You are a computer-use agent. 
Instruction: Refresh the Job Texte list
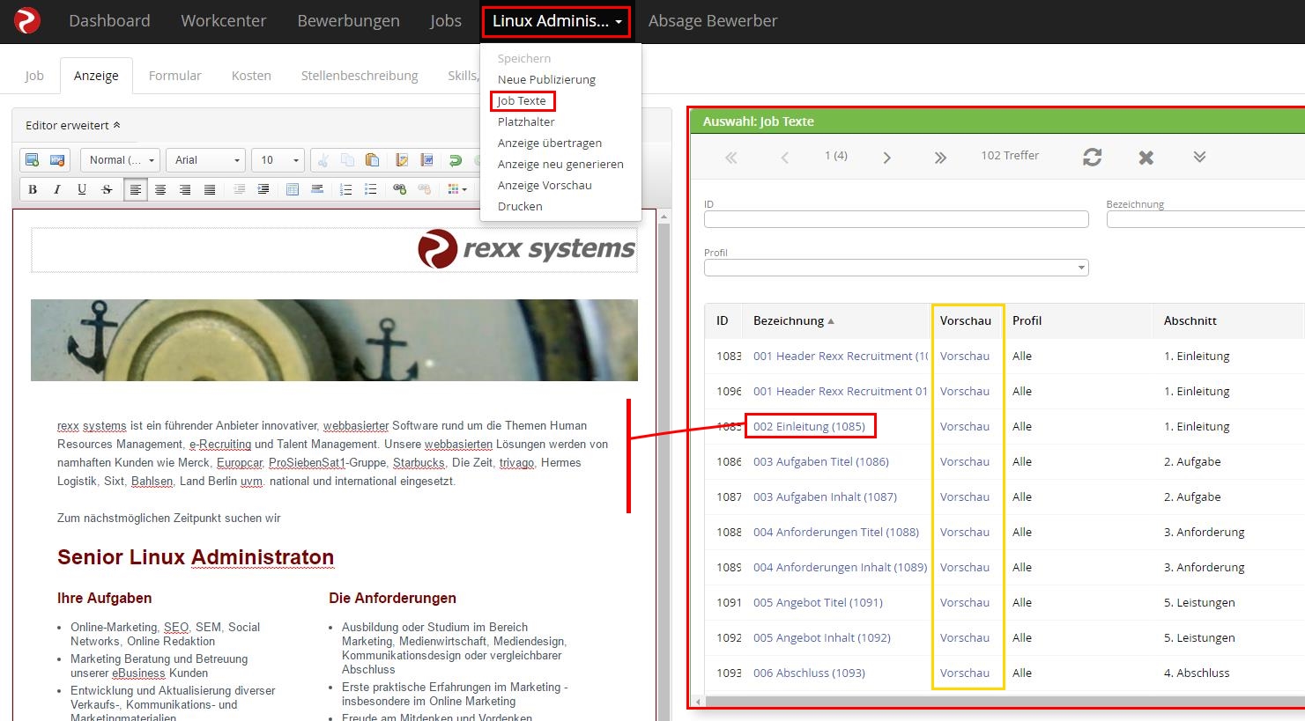coord(1093,157)
